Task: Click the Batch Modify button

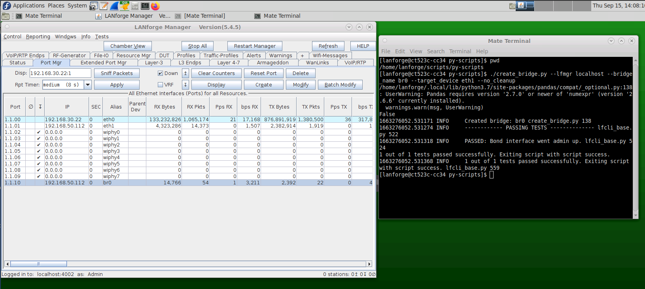Action: click(x=340, y=84)
